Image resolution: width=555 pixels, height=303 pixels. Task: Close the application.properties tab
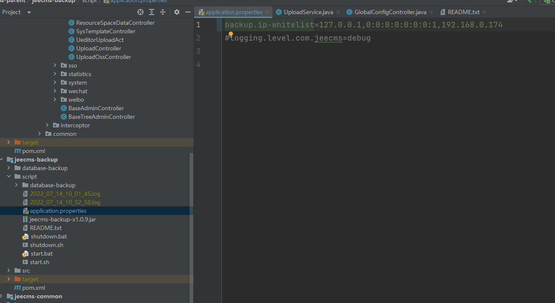tap(267, 12)
